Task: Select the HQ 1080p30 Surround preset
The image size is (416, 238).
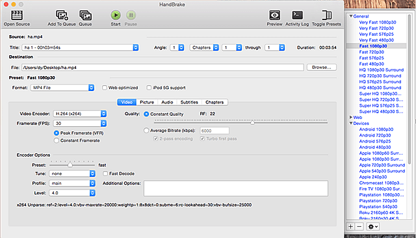Action: (382, 70)
